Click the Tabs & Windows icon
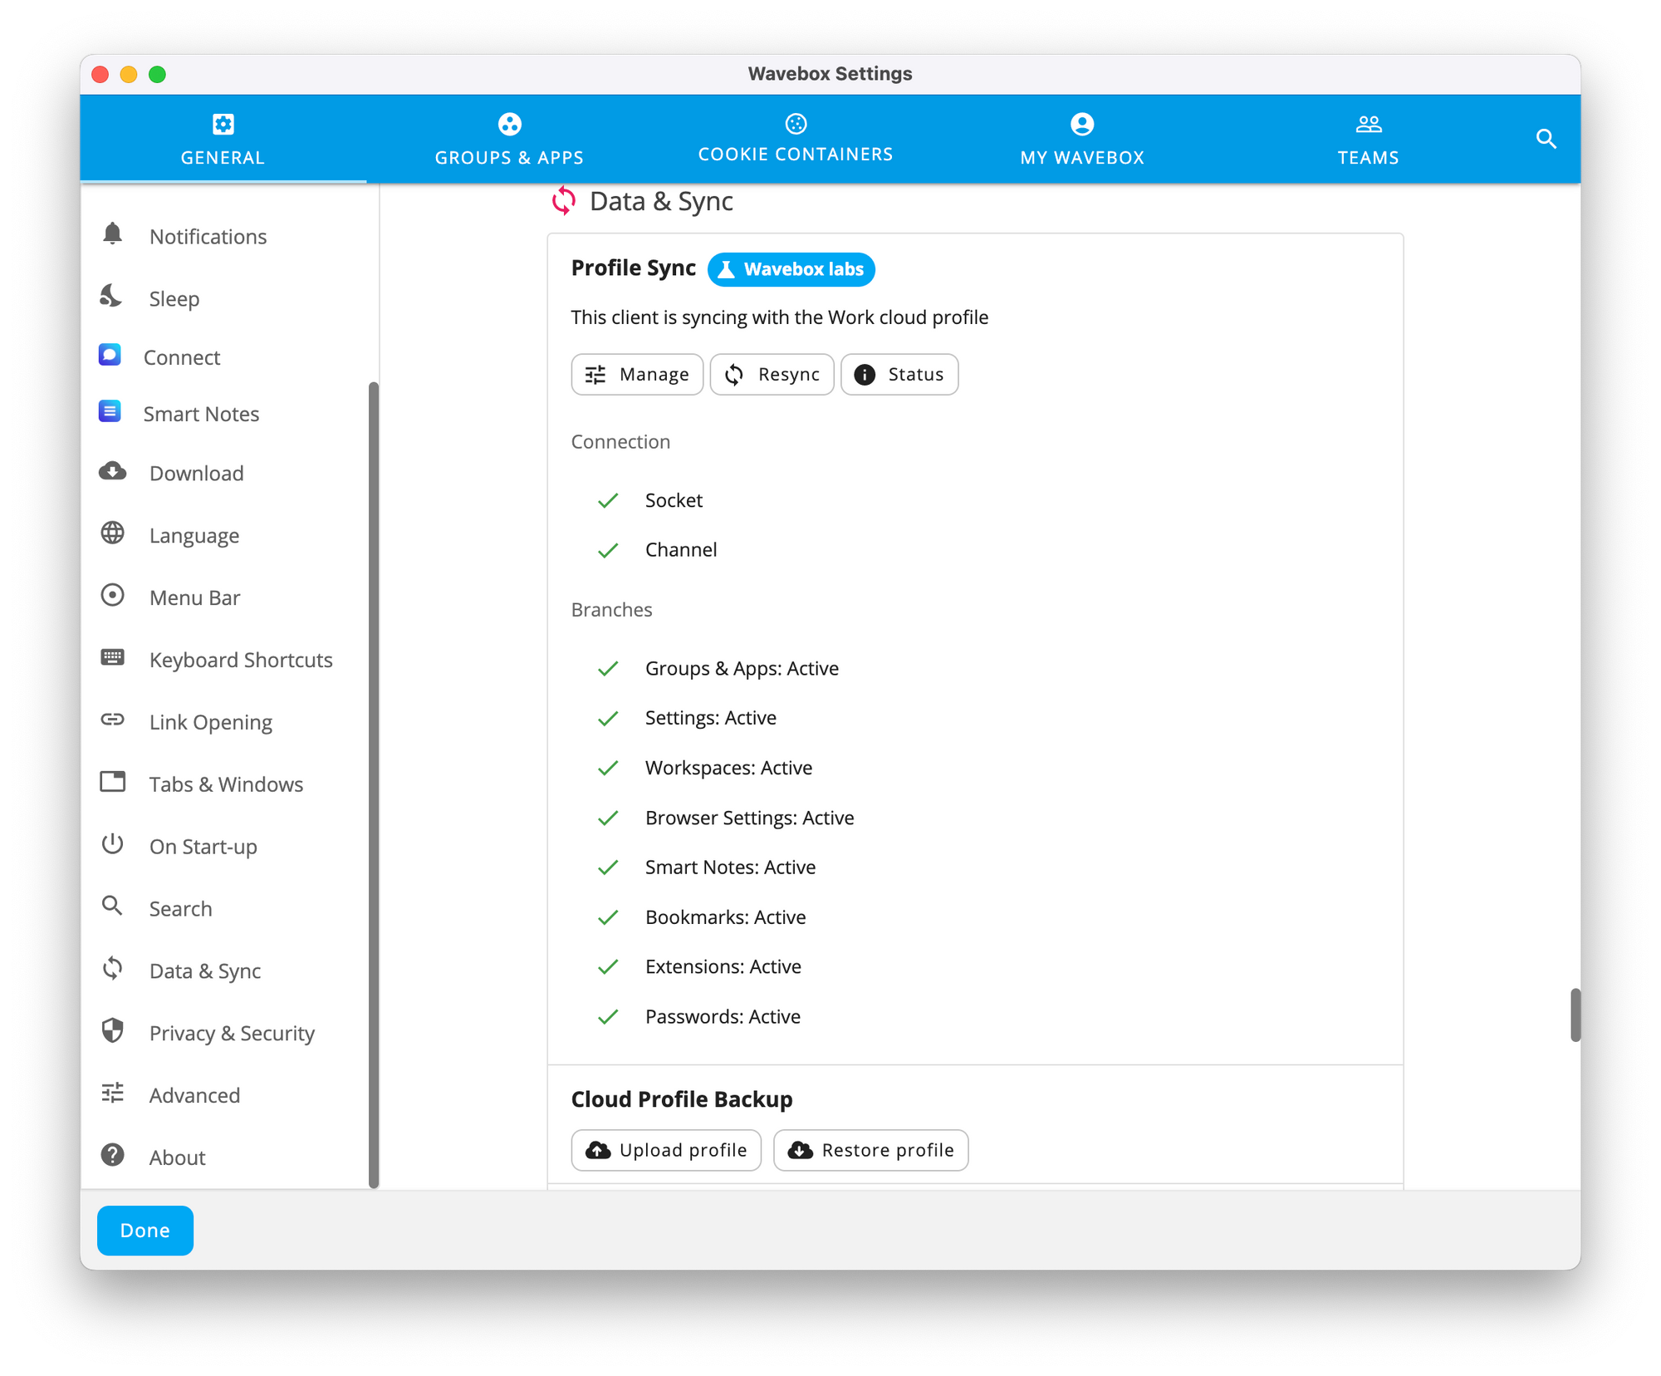Viewport: 1661px width, 1376px height. (113, 783)
